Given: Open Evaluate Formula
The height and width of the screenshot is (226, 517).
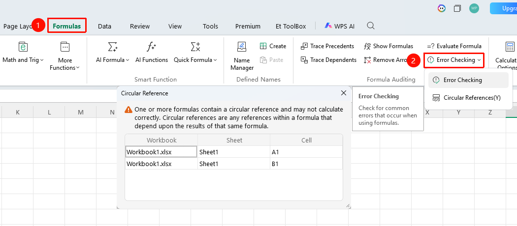Looking at the screenshot, I should click(454, 46).
